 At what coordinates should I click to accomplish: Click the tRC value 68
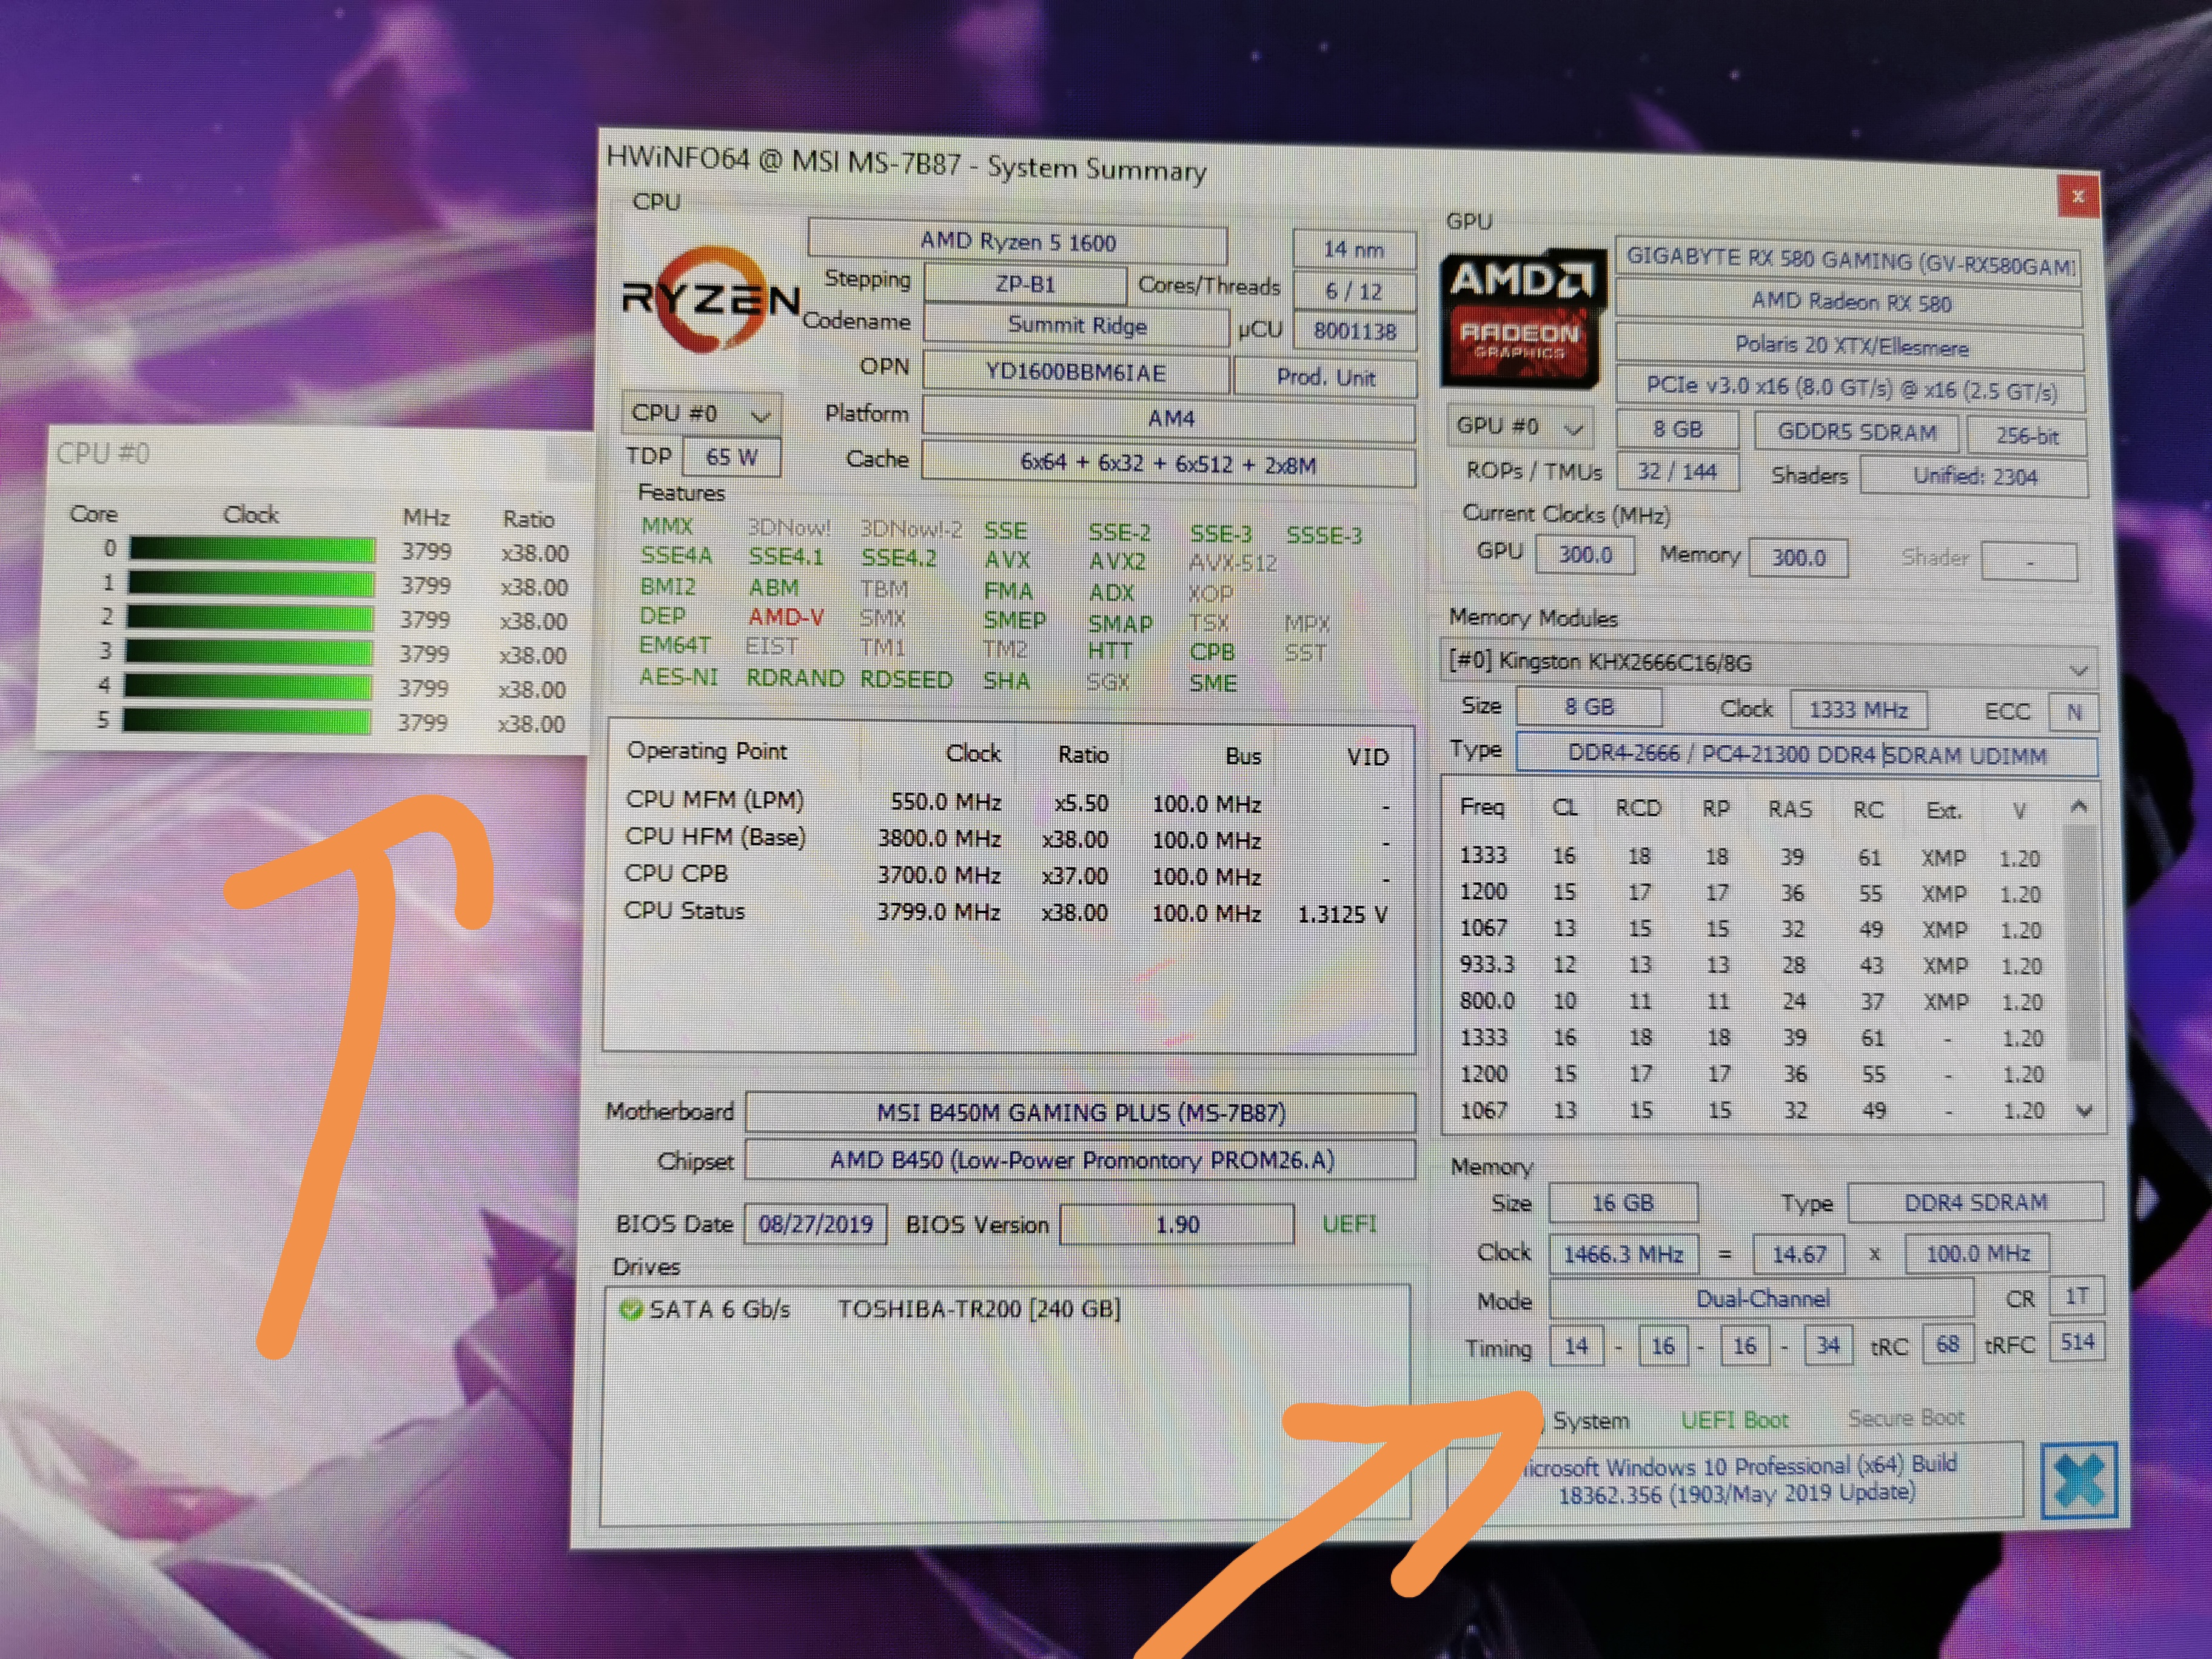1947,1344
